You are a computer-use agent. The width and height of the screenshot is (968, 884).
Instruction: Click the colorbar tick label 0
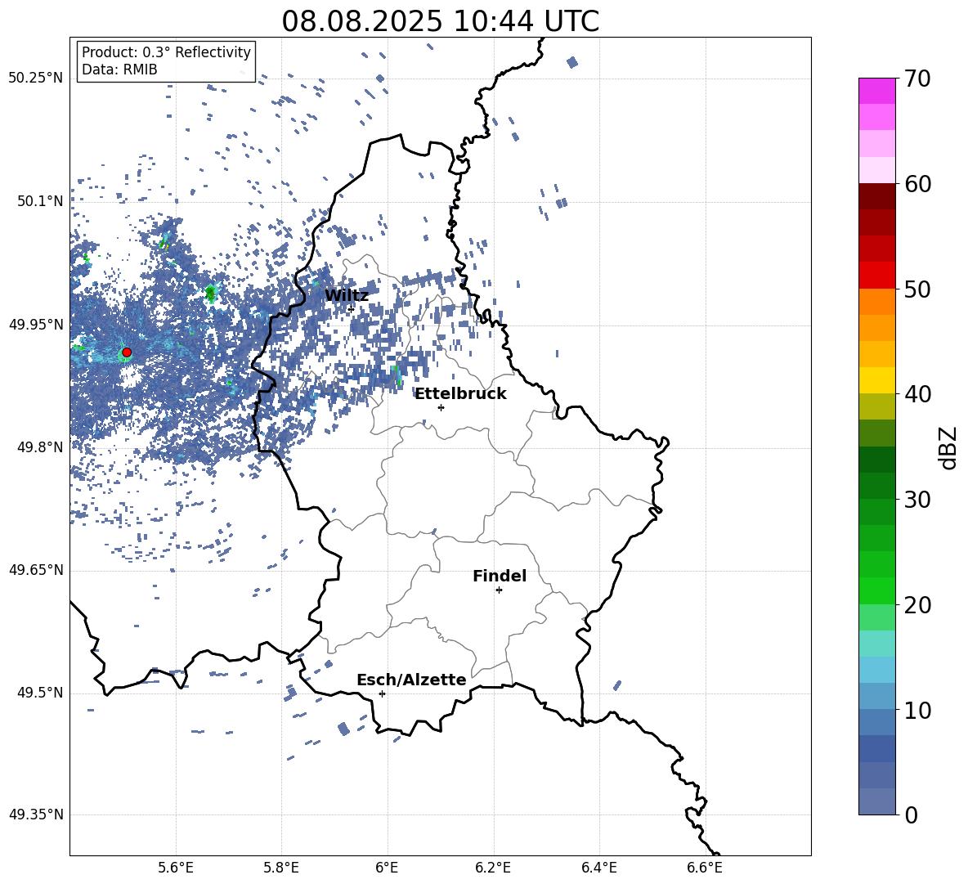click(x=911, y=814)
